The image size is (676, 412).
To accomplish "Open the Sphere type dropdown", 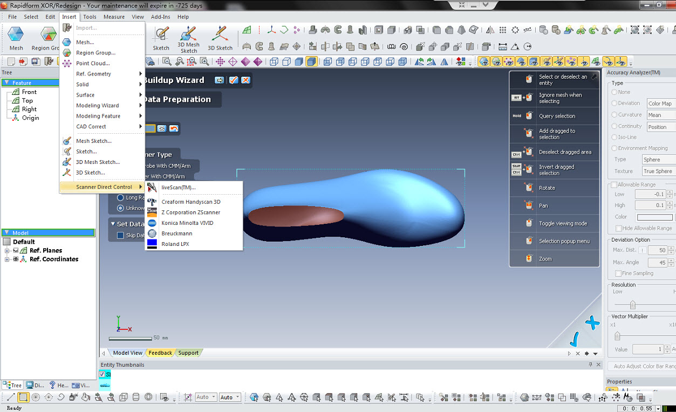I will 658,160.
